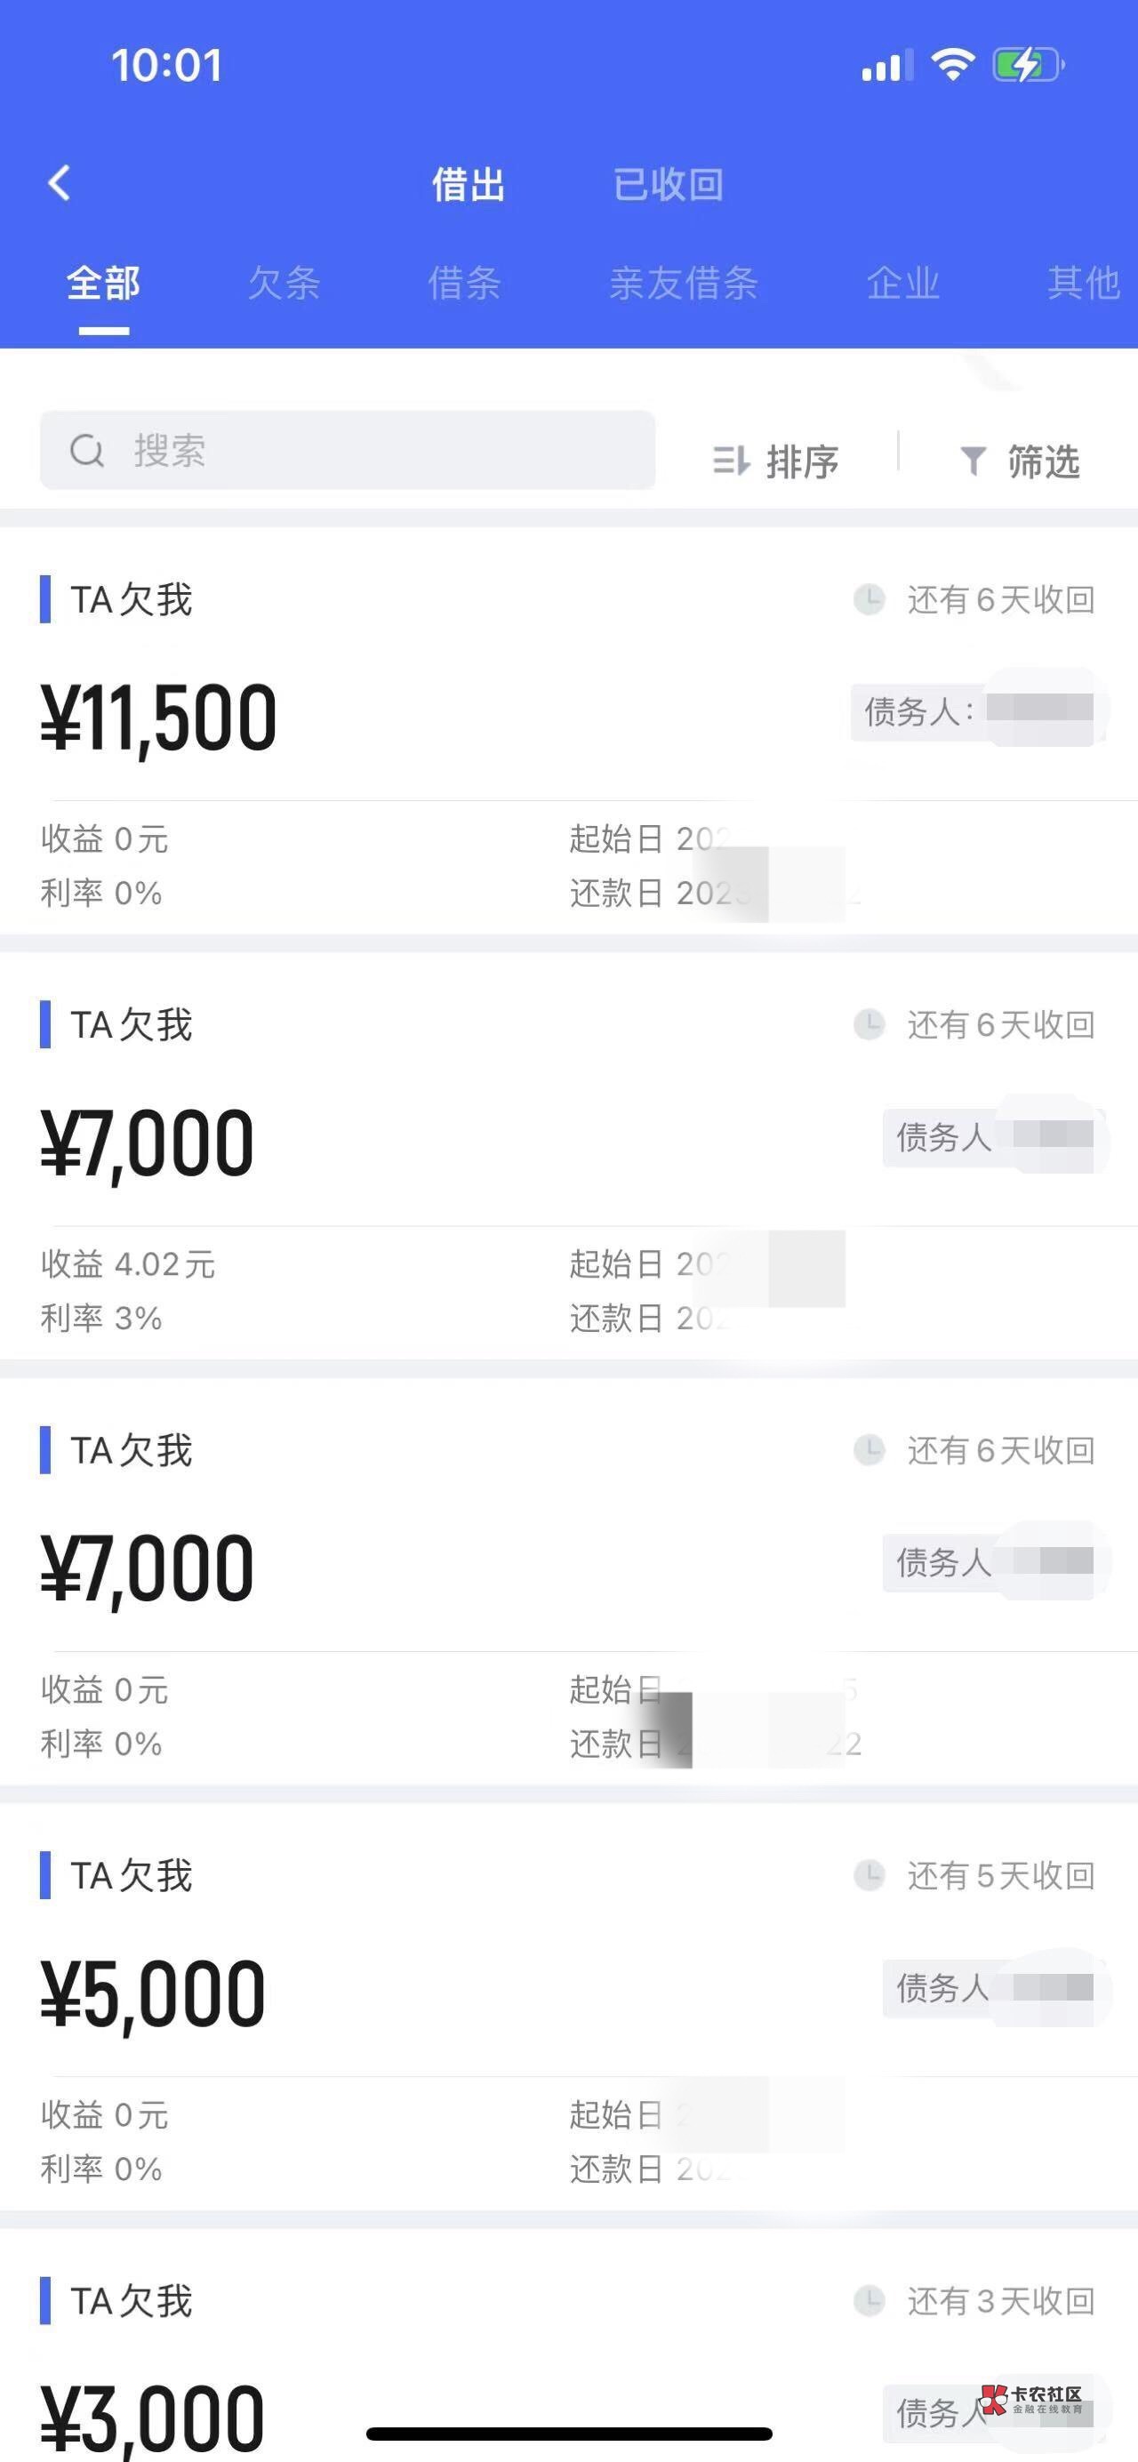Open the ¥11,500 loan record
This screenshot has width=1138, height=2462.
click(x=382, y=718)
